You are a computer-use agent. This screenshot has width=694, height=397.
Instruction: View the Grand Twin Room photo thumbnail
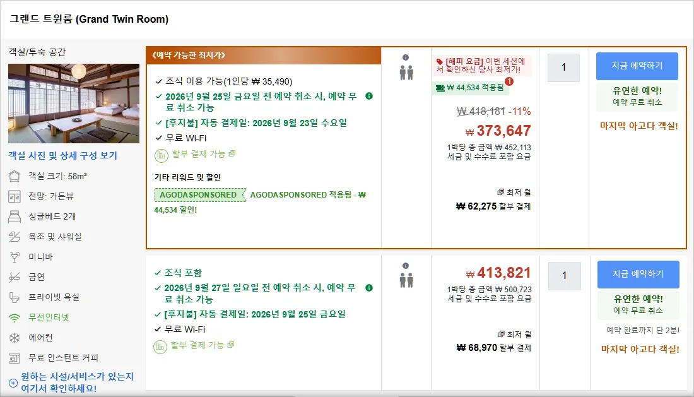coord(73,104)
